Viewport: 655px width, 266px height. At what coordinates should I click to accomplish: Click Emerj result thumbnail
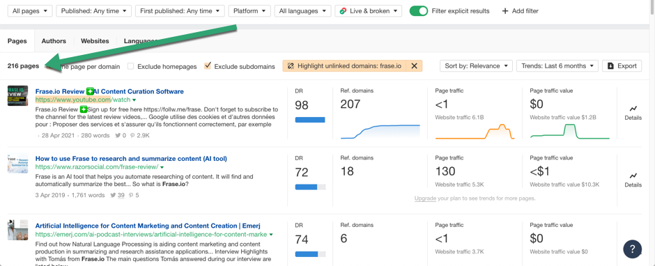click(17, 230)
